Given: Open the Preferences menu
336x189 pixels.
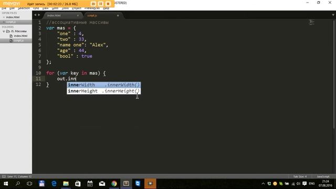Looking at the screenshot, I should coord(92,8).
